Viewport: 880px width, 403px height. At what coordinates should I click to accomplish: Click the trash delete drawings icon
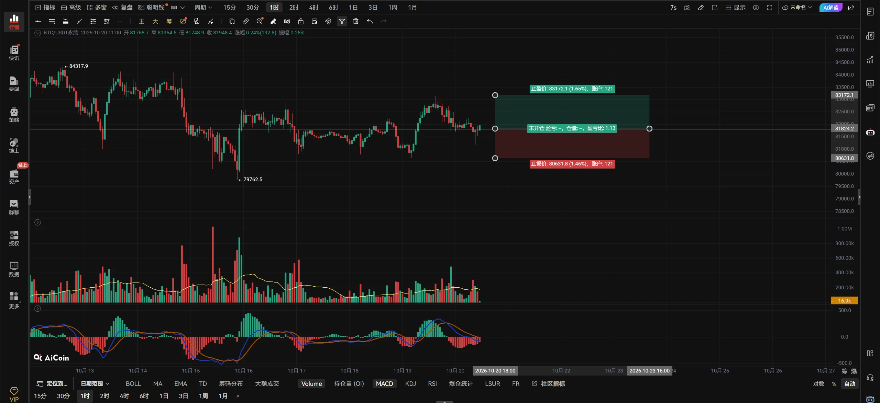[x=356, y=21]
